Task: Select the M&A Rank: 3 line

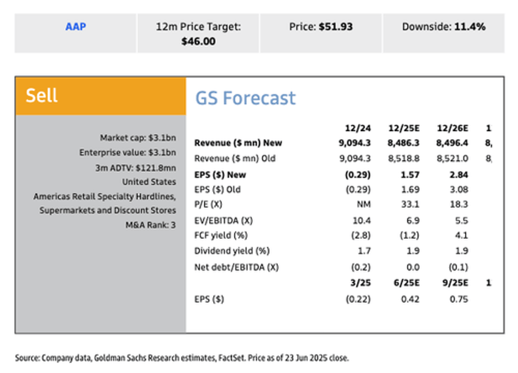Action: (151, 225)
